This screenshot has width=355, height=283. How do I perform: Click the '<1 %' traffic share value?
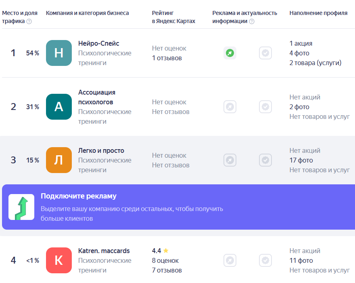click(x=33, y=260)
